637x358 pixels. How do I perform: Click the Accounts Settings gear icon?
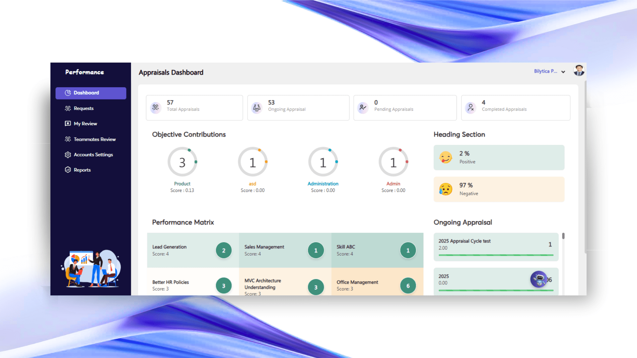[68, 155]
